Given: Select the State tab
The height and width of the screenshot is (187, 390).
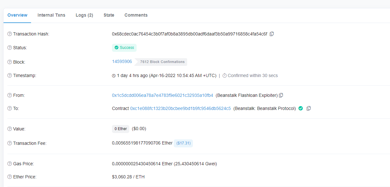Looking at the screenshot, I should click(x=109, y=15).
